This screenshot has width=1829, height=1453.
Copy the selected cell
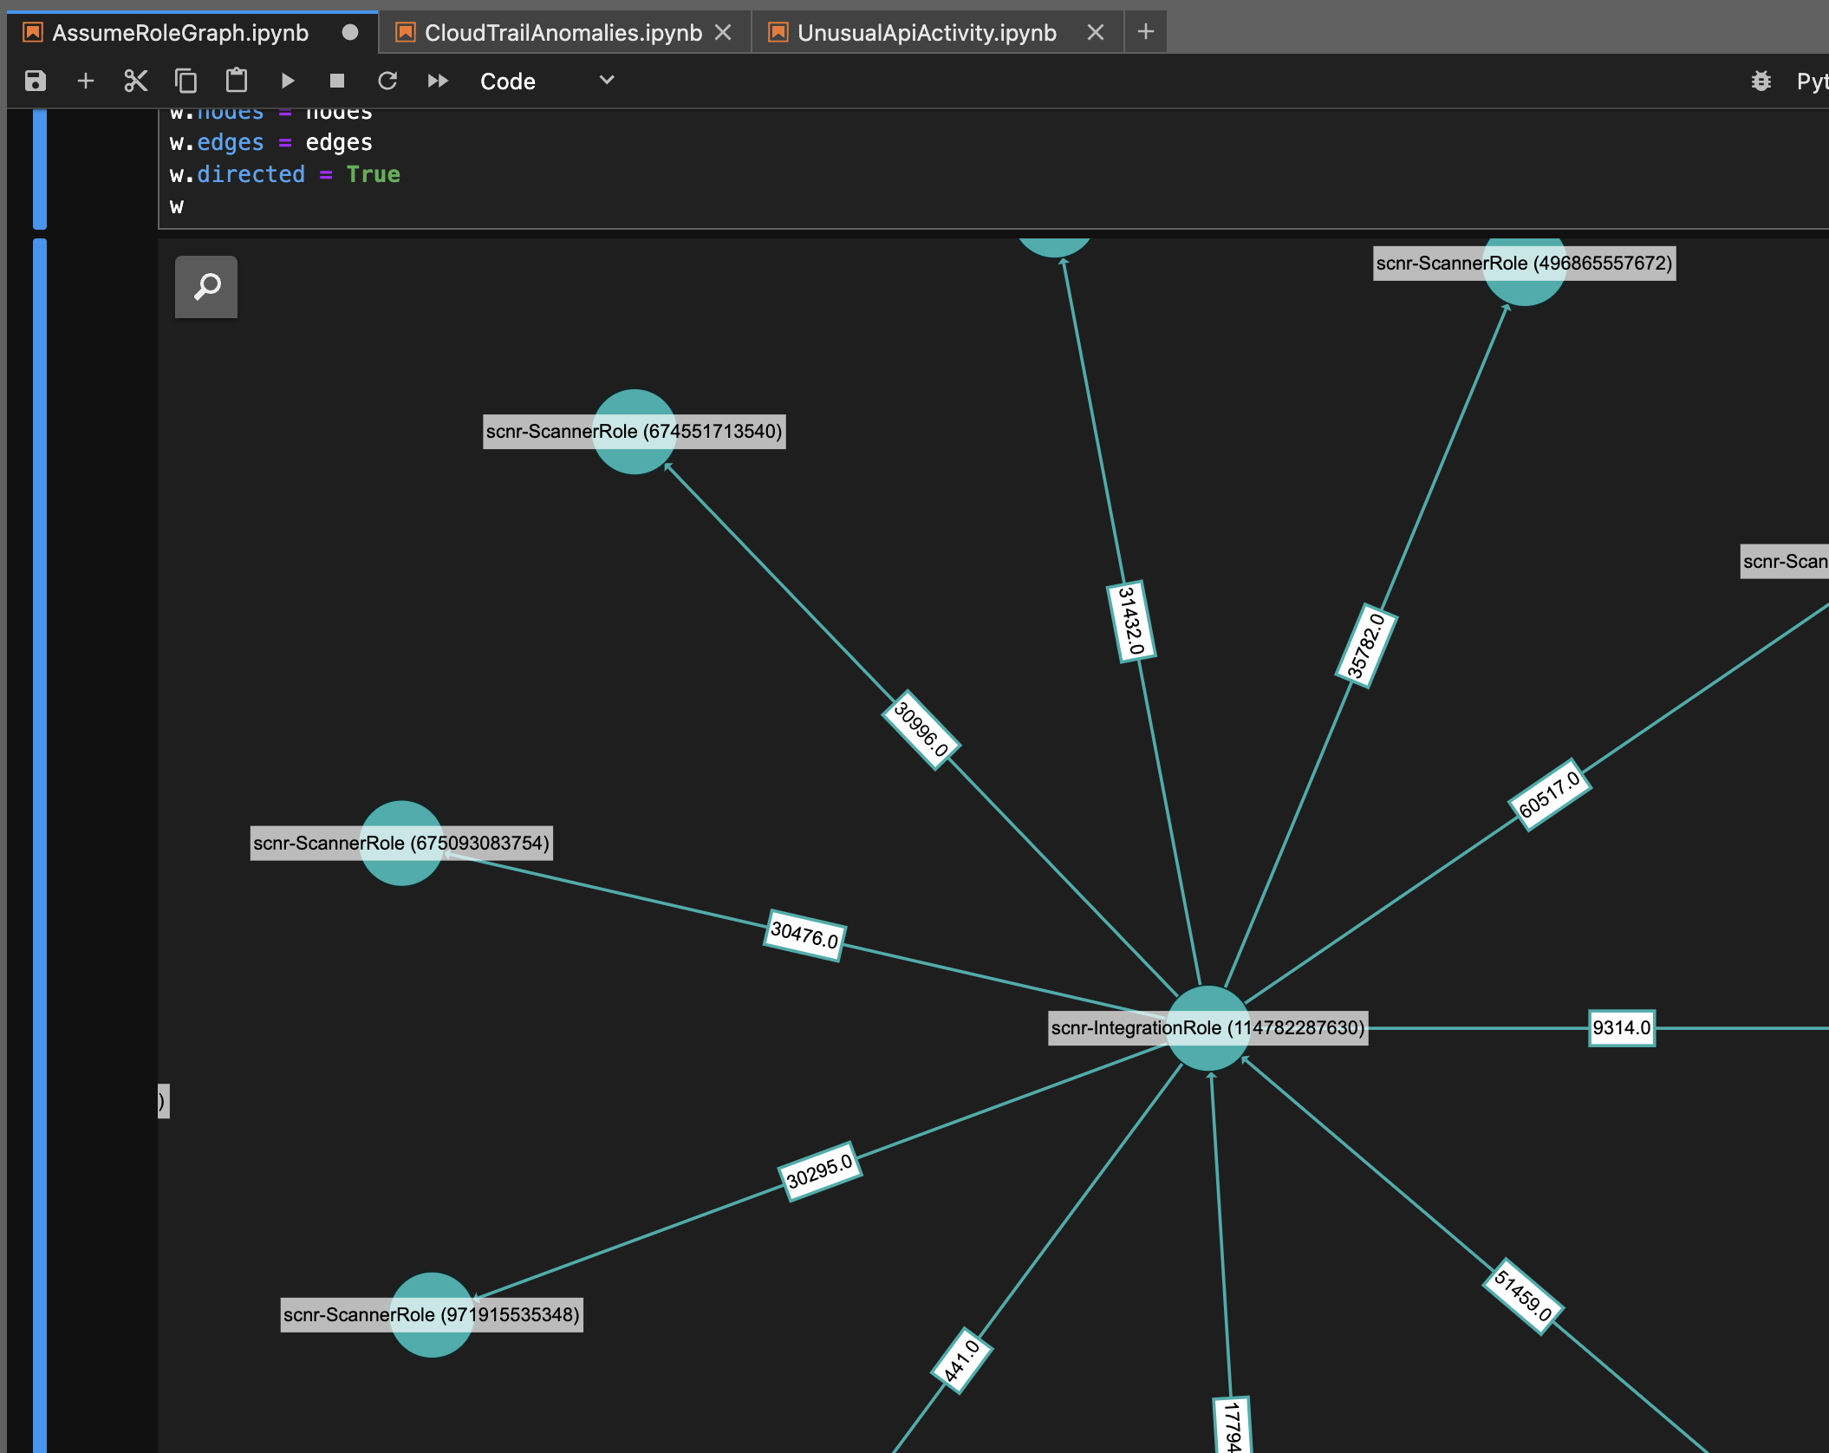pyautogui.click(x=186, y=81)
